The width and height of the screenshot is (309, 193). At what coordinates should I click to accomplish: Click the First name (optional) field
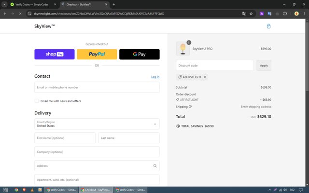coord(65,138)
